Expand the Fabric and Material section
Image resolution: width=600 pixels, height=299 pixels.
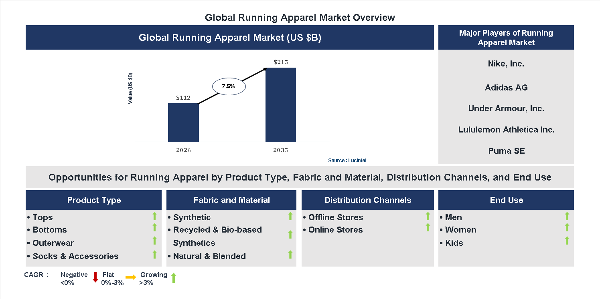231,200
